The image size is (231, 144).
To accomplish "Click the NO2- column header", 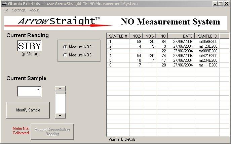I will click(136, 36).
